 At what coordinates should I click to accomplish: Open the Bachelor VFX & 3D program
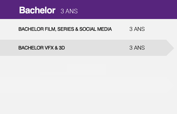42,48
